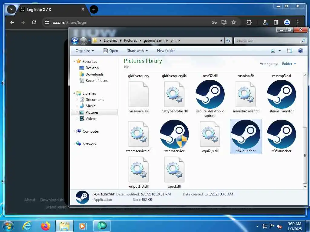This screenshot has height=232, width=310.
Task: Open address bar history dropdown
Action: pos(221,40)
